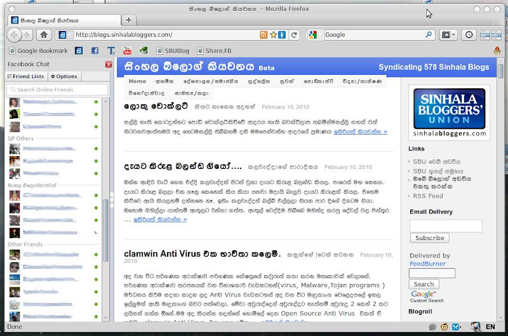The image size is (508, 336).
Task: Click the smiley monkey status bar icon
Action: point(444,327)
